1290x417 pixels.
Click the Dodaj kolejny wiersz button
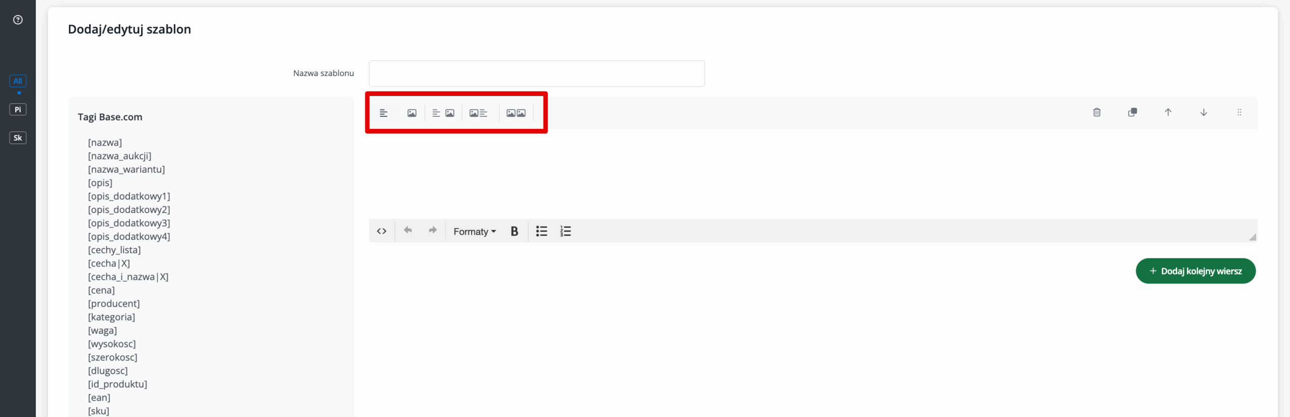coord(1195,271)
